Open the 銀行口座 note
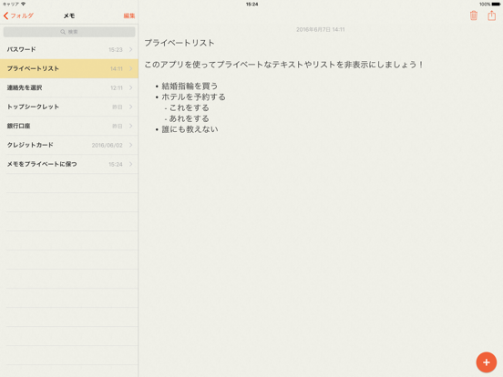The height and width of the screenshot is (377, 503). click(69, 126)
